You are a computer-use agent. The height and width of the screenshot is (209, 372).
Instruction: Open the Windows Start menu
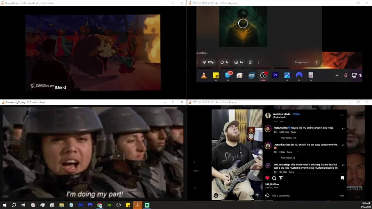pyautogui.click(x=5, y=205)
